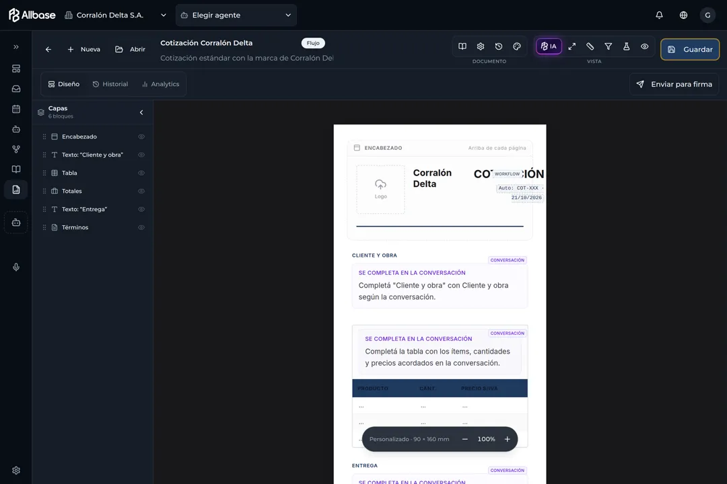Open the dashboard sidebar icon
This screenshot has height=484, width=727.
click(x=15, y=69)
